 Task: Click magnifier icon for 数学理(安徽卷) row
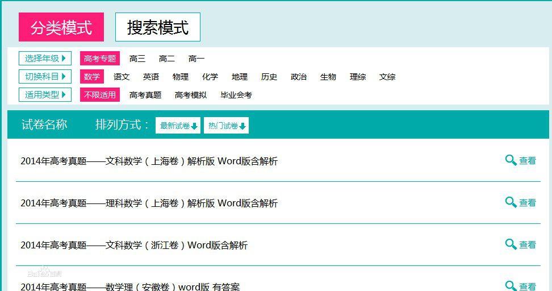pyautogui.click(x=511, y=286)
